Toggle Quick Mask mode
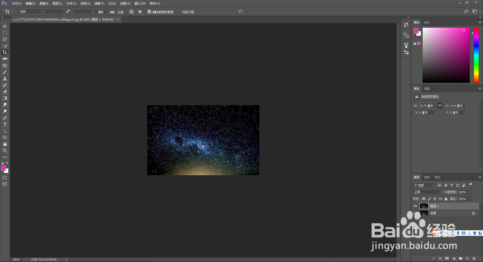Screen dimensions: 483x262 5,178
